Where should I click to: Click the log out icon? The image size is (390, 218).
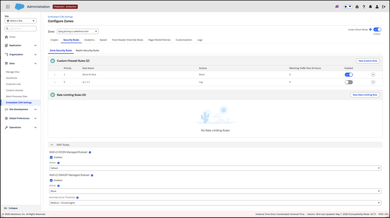tap(384, 7)
